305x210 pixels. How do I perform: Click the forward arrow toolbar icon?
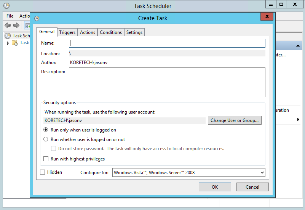[x=16, y=25]
